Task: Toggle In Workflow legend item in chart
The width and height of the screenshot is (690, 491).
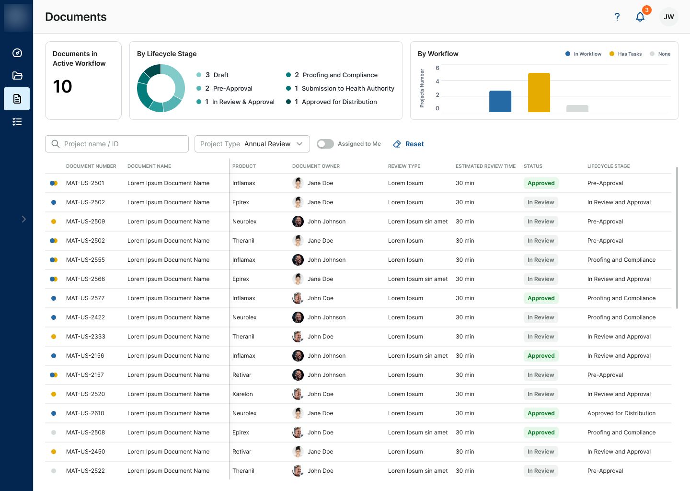Action: point(583,54)
